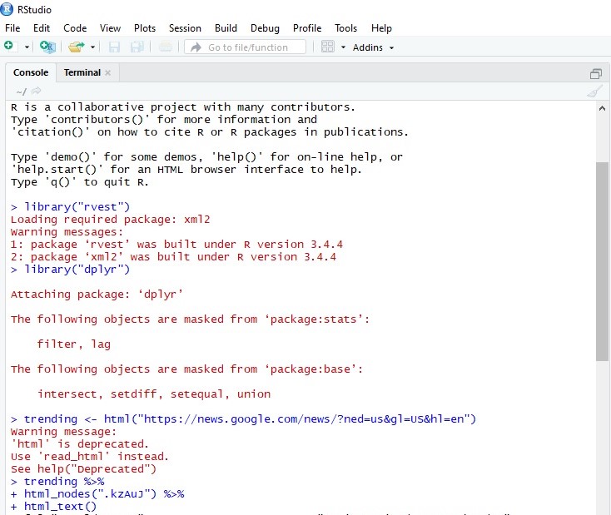Open the Edit menu
Image resolution: width=611 pixels, height=515 pixels.
pos(42,28)
